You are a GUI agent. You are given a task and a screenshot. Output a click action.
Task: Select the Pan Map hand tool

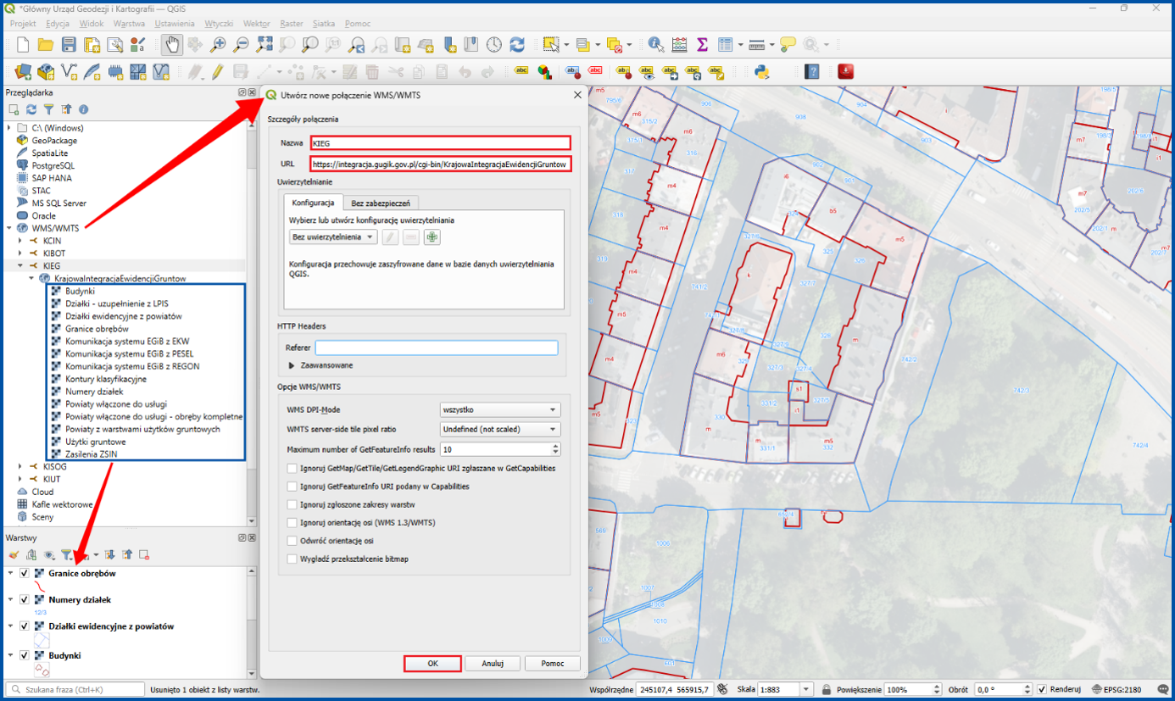[x=172, y=44]
